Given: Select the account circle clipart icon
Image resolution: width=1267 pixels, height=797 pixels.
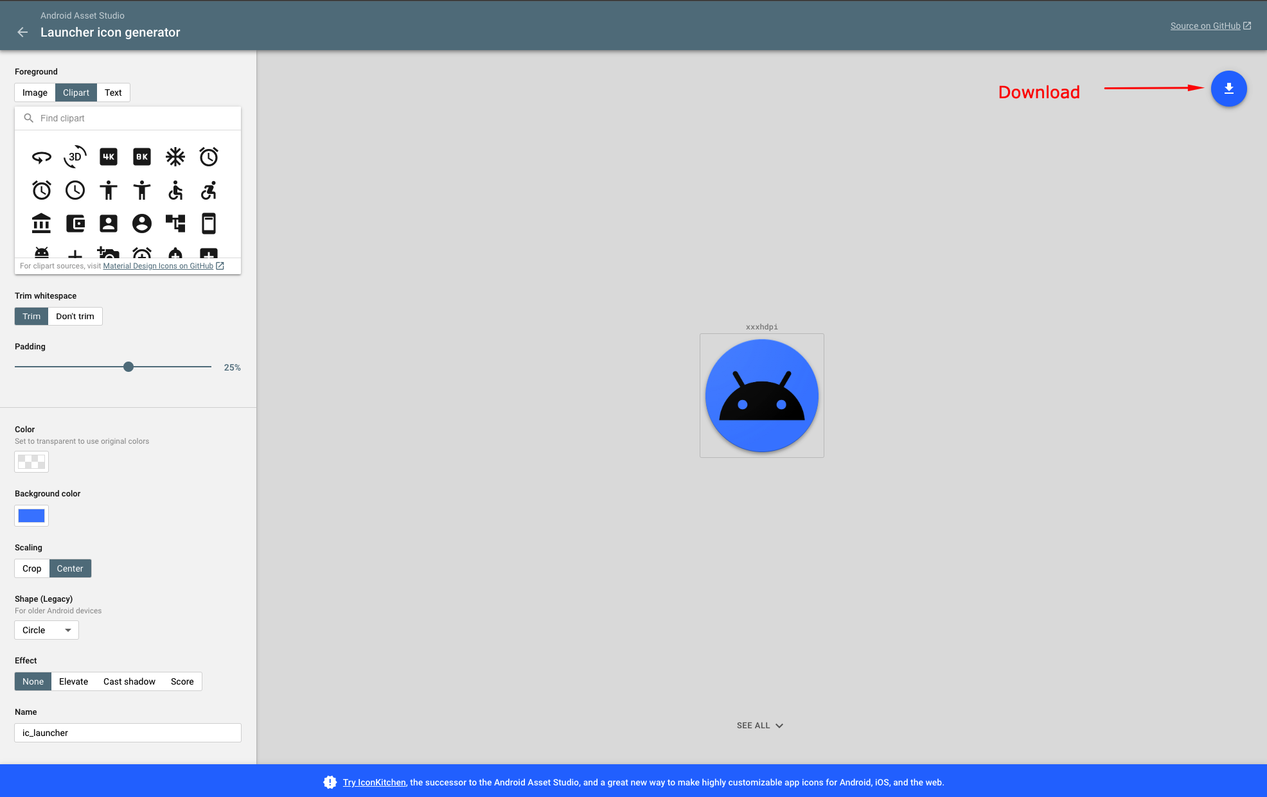Looking at the screenshot, I should (x=142, y=223).
